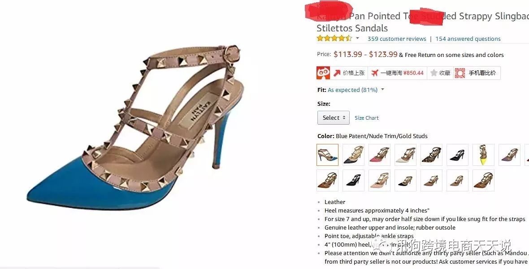The width and height of the screenshot is (529, 269).
Task: Select the yellow toe shoe color swatch
Action: [483, 155]
